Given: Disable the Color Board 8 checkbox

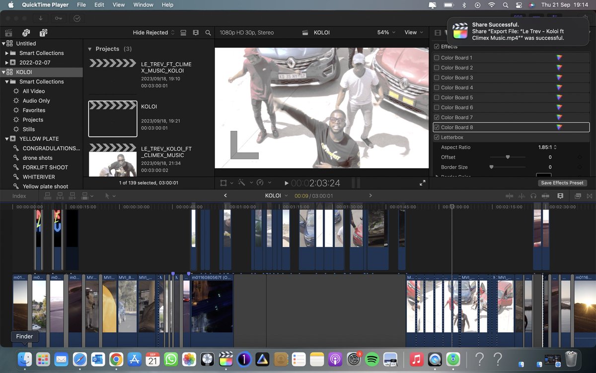Looking at the screenshot, I should tap(437, 127).
